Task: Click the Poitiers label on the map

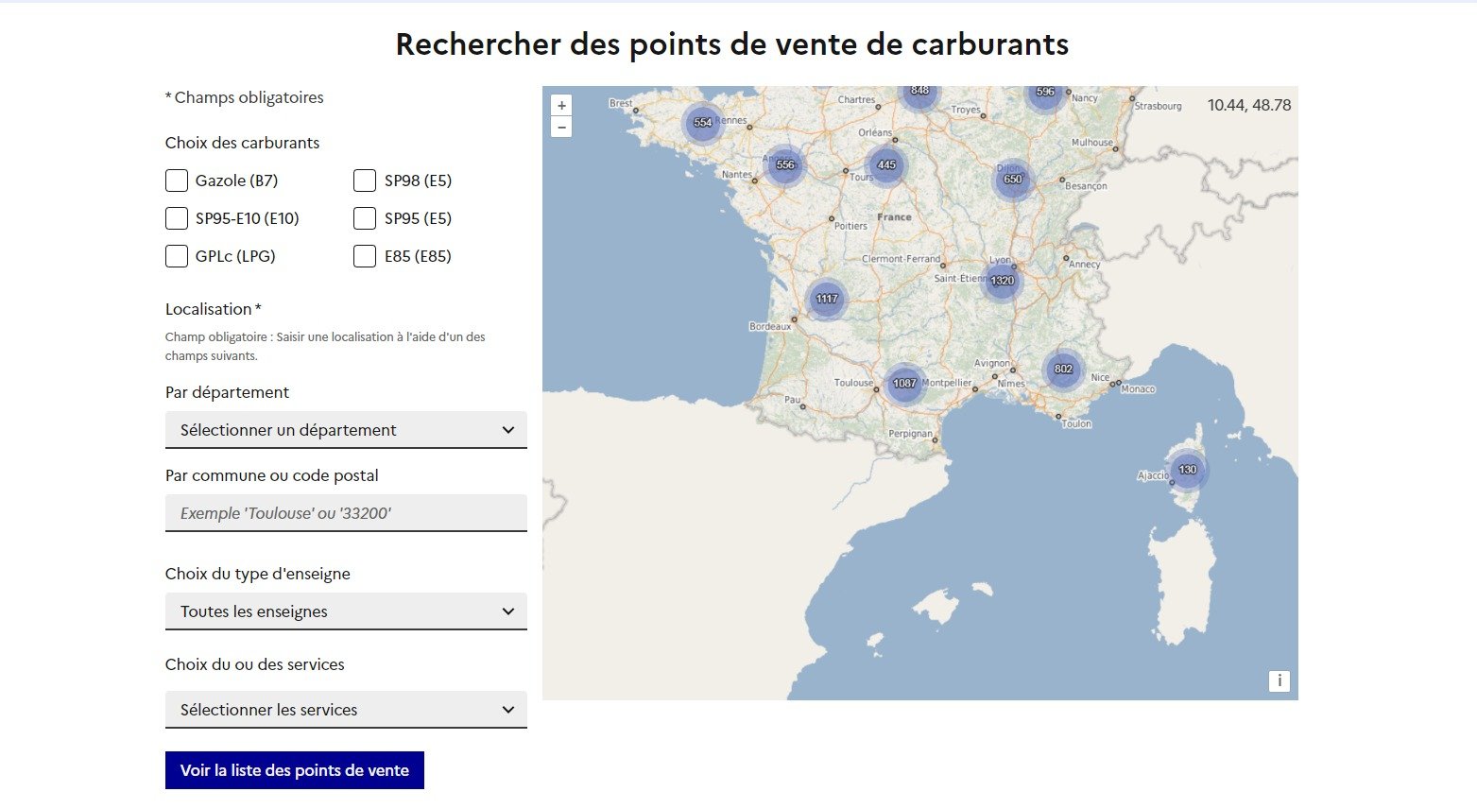Action: tap(850, 226)
